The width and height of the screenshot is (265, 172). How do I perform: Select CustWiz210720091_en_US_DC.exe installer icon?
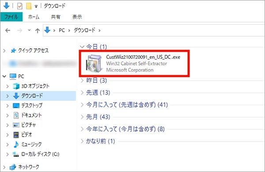coord(94,64)
